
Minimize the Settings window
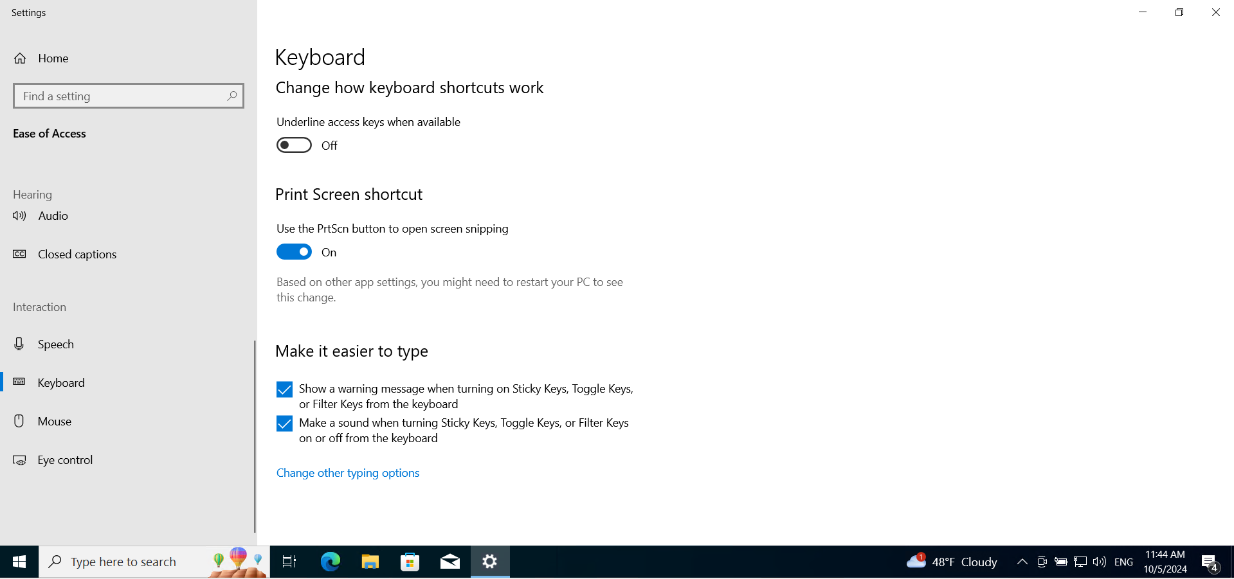(x=1143, y=12)
